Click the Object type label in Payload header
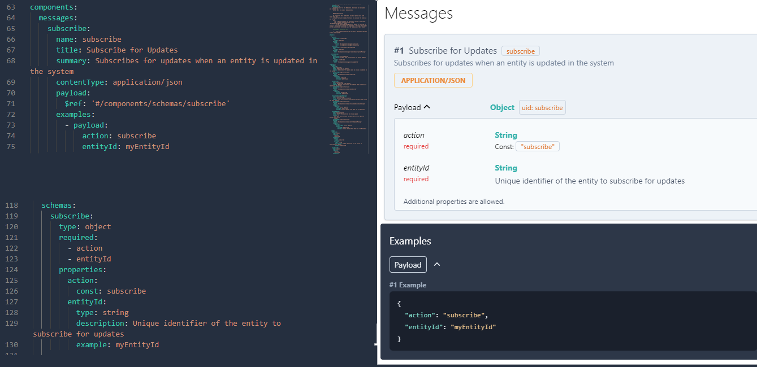Image resolution: width=757 pixels, height=367 pixels. tap(501, 107)
